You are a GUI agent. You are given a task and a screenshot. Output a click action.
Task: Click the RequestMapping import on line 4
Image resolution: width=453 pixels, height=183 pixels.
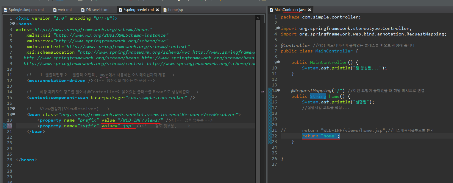(363, 34)
